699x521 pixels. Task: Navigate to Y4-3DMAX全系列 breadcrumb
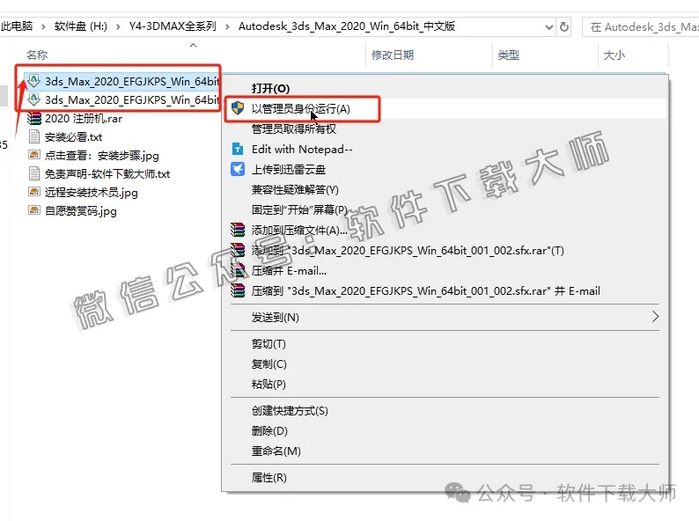[x=173, y=26]
